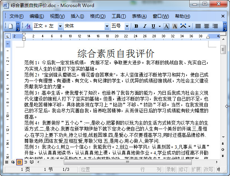Click text 范例 5 in document

tap(31, 147)
